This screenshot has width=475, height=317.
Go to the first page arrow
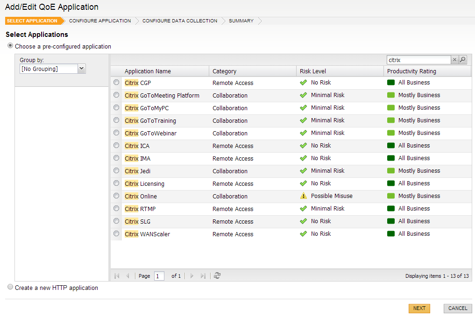[117, 276]
